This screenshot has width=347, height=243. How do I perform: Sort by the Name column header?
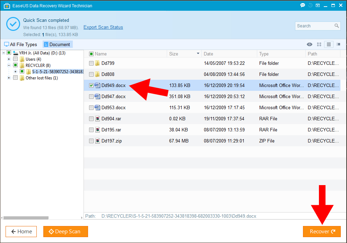tap(101, 54)
